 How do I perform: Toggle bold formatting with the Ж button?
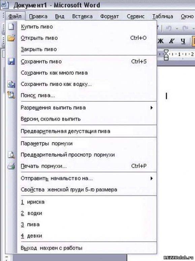[x=161, y=41]
